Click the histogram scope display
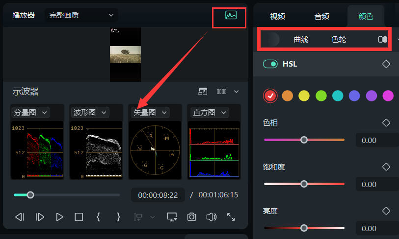 click(x=214, y=150)
